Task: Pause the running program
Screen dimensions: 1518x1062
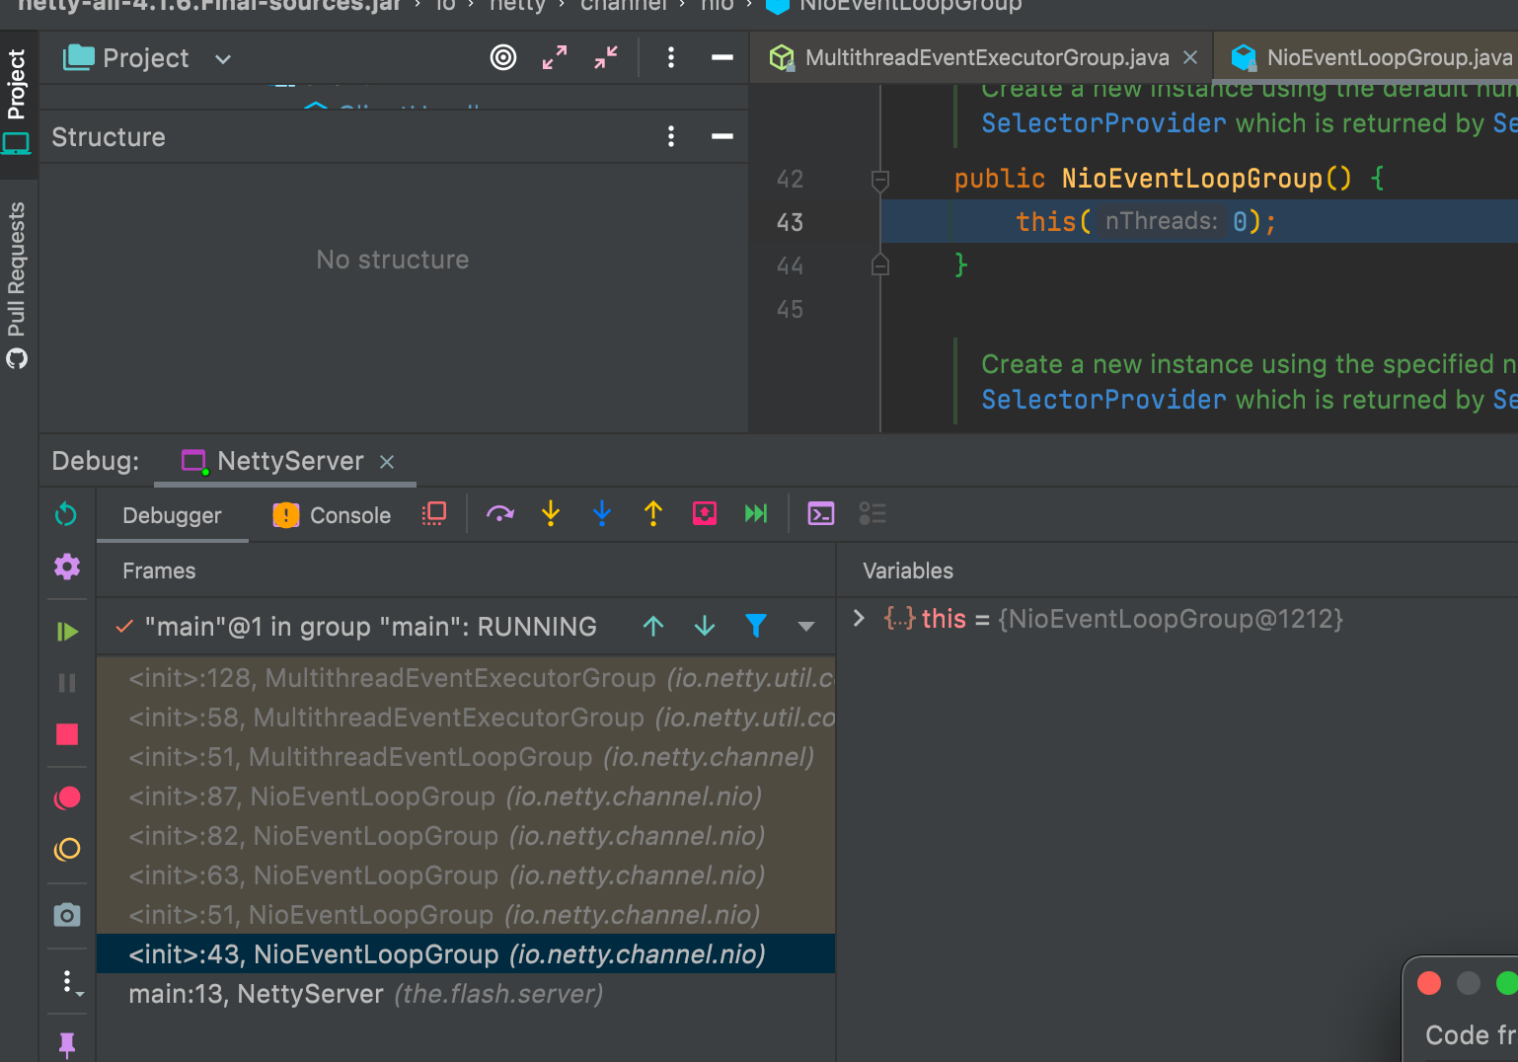Action: coord(67,683)
